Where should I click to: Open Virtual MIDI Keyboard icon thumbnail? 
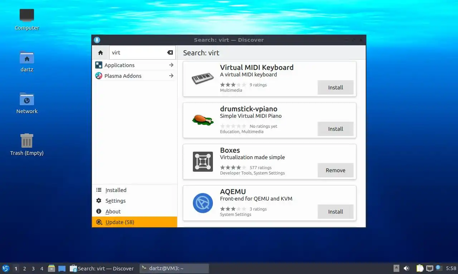click(x=203, y=79)
